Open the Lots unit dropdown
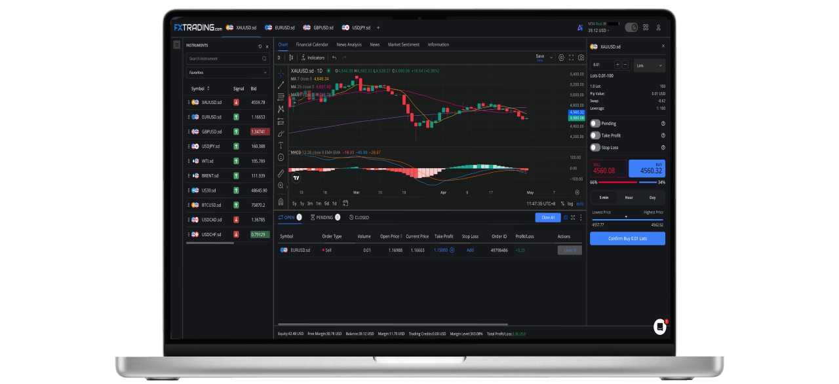 coord(650,65)
